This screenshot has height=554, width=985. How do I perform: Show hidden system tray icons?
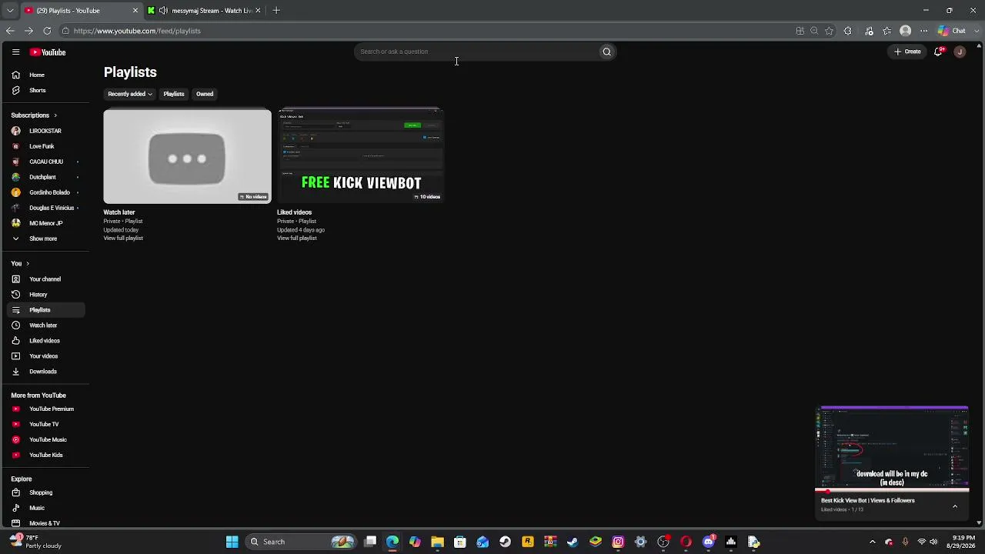tap(872, 542)
